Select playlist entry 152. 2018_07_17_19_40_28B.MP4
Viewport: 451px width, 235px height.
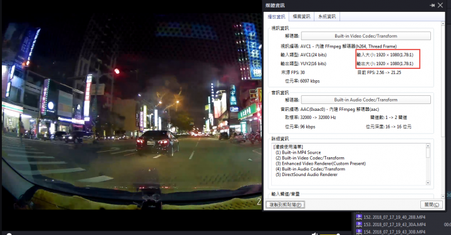tap(395, 217)
